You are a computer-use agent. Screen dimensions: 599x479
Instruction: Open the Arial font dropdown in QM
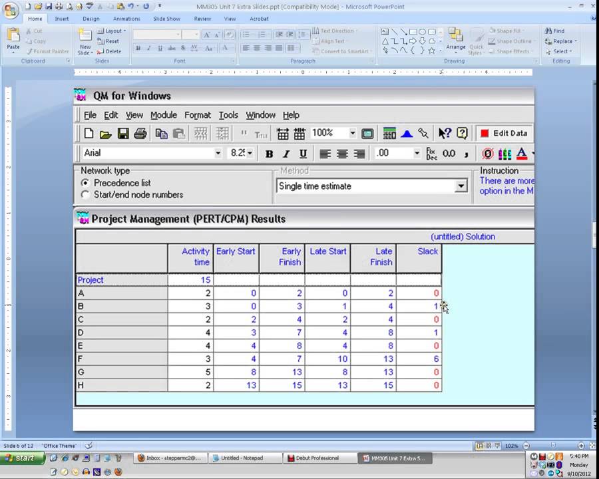[x=218, y=153]
